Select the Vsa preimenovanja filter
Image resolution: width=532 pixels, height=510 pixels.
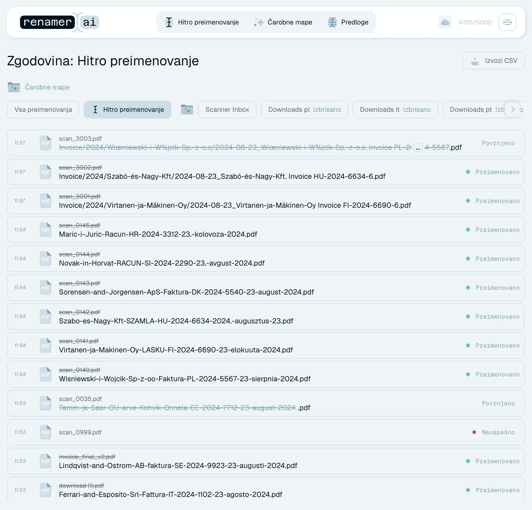click(x=43, y=110)
